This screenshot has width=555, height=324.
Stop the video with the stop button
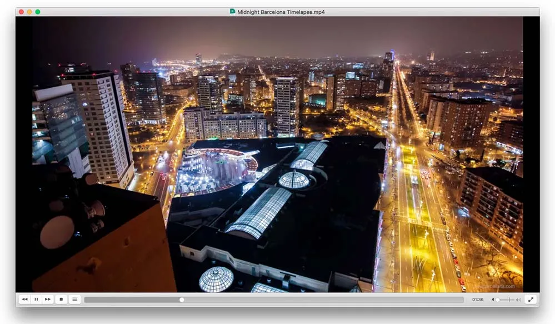tap(61, 299)
